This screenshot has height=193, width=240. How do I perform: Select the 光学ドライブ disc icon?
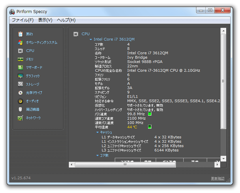(21, 93)
